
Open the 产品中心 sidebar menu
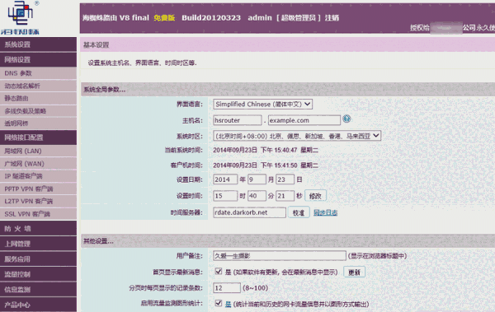[38, 305]
